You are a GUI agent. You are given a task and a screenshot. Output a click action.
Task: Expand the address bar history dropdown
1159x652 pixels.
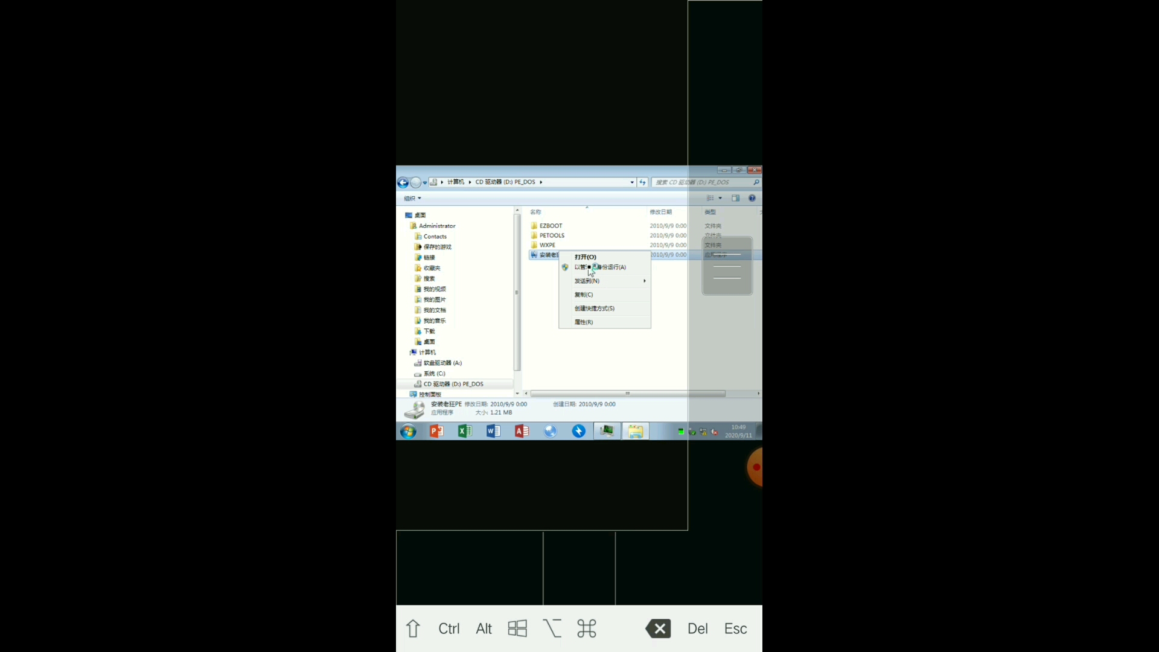click(x=632, y=182)
